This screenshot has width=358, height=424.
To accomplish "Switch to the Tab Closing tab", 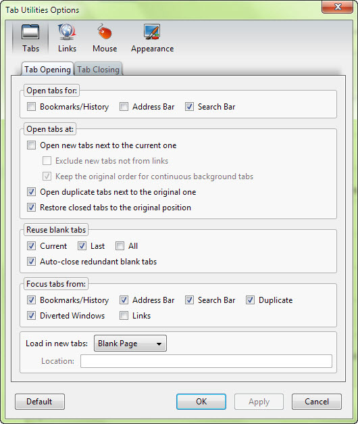I will click(x=99, y=70).
